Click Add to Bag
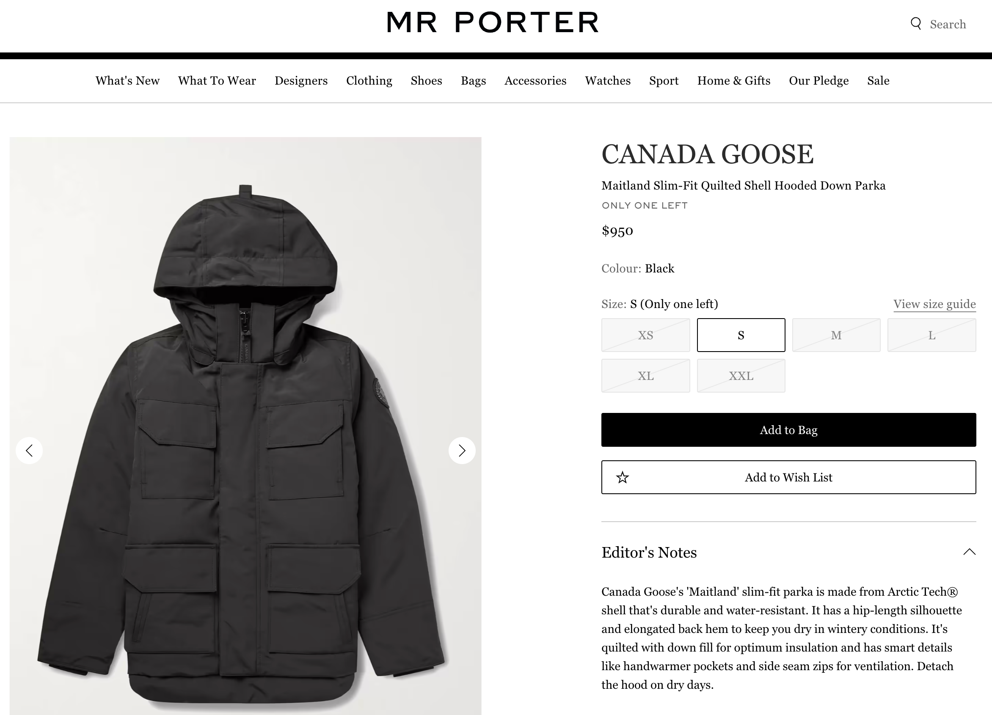The height and width of the screenshot is (715, 992). point(788,430)
